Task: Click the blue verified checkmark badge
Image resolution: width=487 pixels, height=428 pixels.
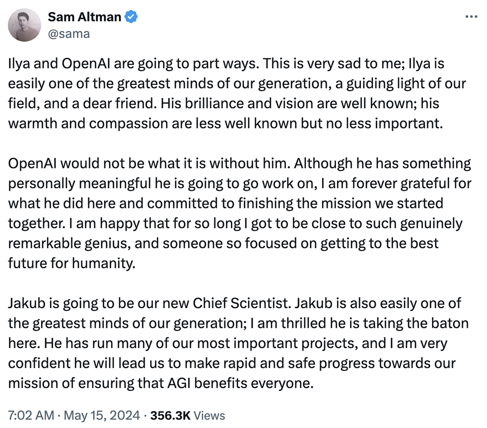Action: click(x=132, y=17)
